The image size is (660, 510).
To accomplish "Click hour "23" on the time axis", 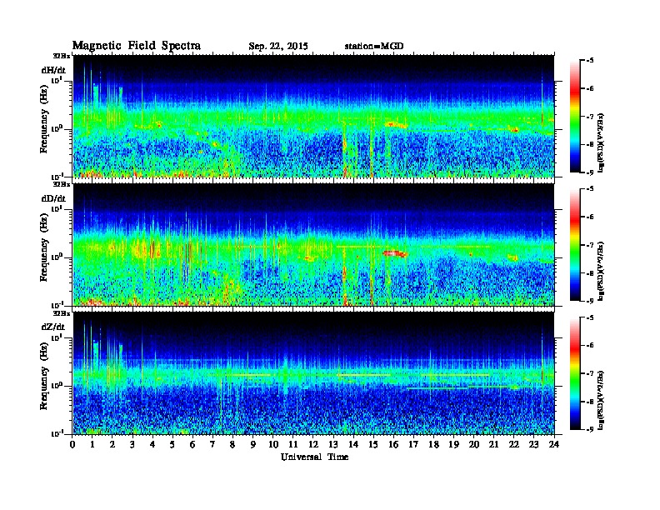I will pyautogui.click(x=533, y=444).
